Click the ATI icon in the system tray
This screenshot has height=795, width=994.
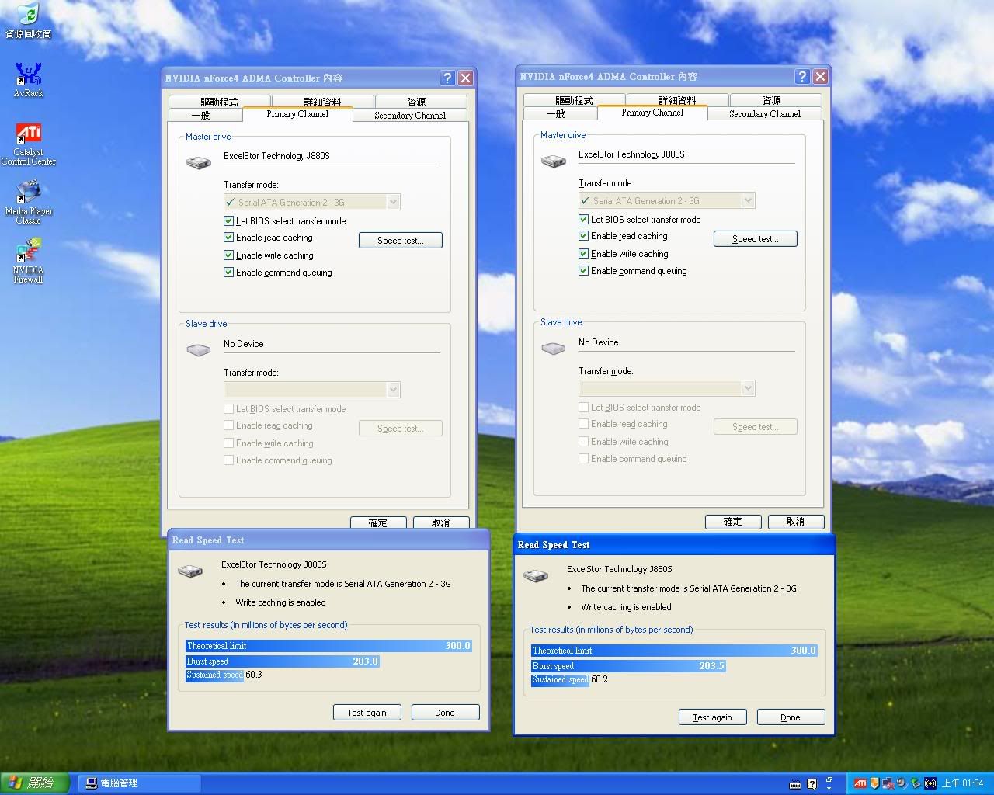coord(860,783)
